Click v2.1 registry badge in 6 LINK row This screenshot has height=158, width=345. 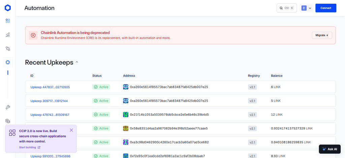tap(252, 87)
